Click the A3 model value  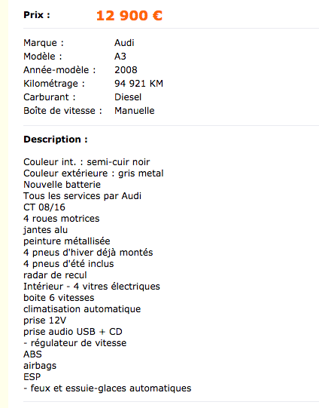pos(120,57)
